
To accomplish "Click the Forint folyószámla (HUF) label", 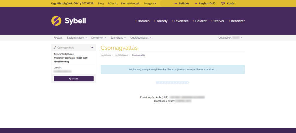I will [154, 97].
